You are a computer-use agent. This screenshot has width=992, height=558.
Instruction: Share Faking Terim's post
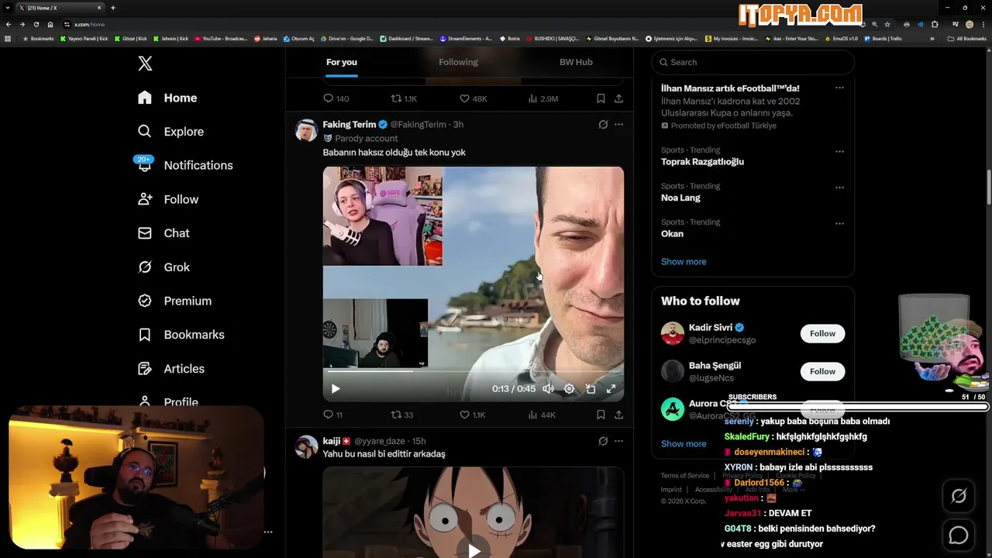(618, 415)
